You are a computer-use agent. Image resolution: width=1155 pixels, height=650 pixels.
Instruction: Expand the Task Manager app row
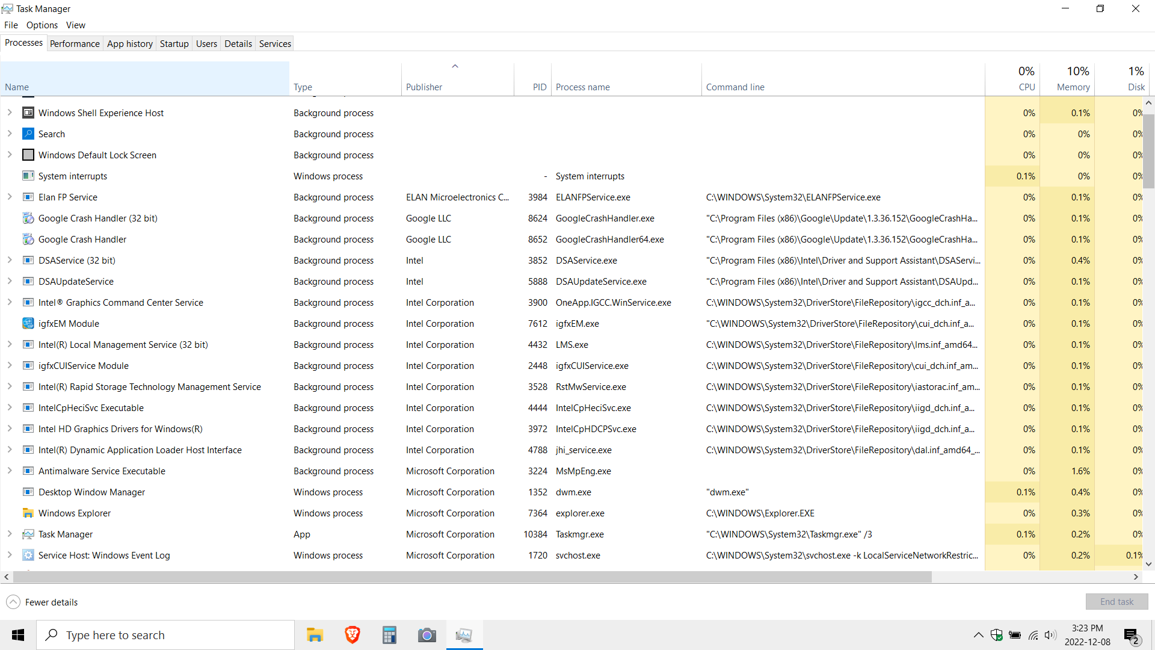[x=10, y=534]
